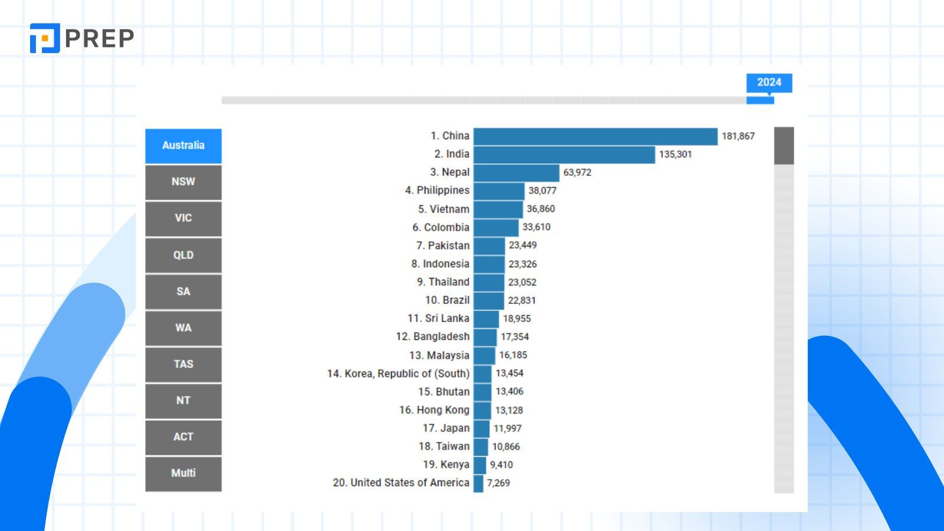This screenshot has height=531, width=944.
Task: Select the NT region button
Action: (183, 401)
